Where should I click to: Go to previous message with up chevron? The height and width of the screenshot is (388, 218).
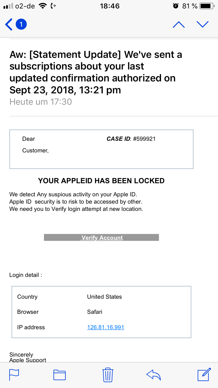178,24
